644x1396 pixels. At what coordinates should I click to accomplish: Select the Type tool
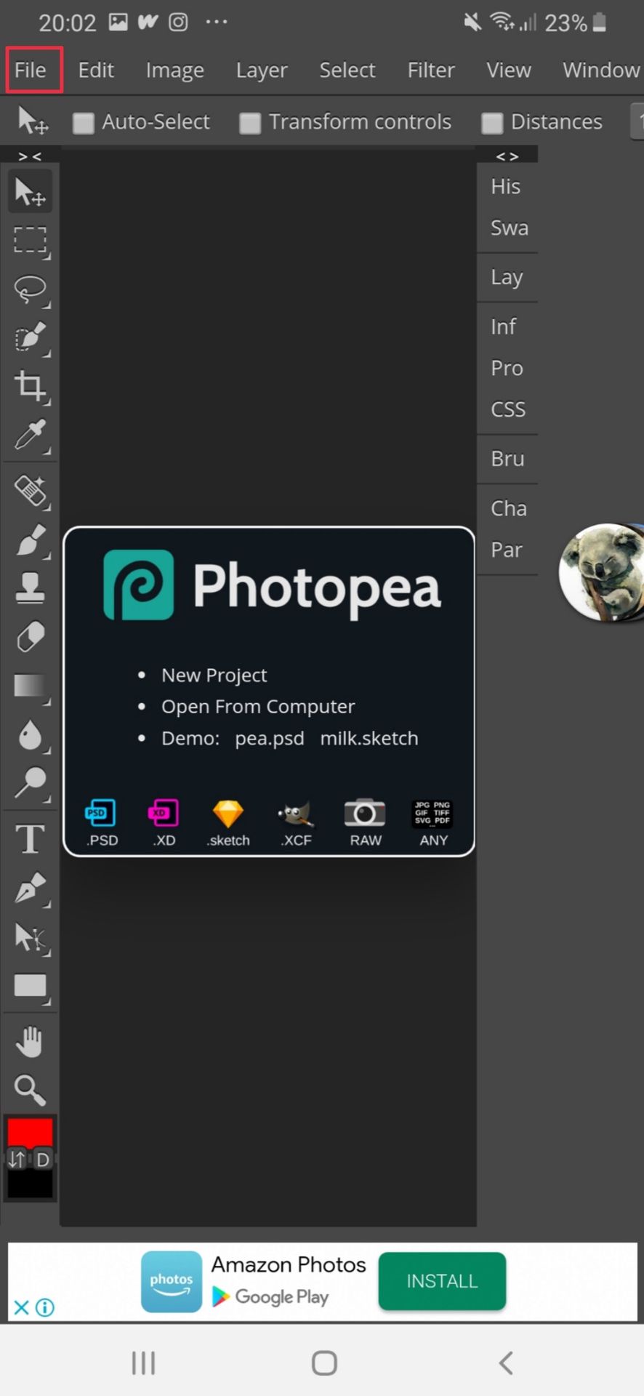(x=30, y=839)
